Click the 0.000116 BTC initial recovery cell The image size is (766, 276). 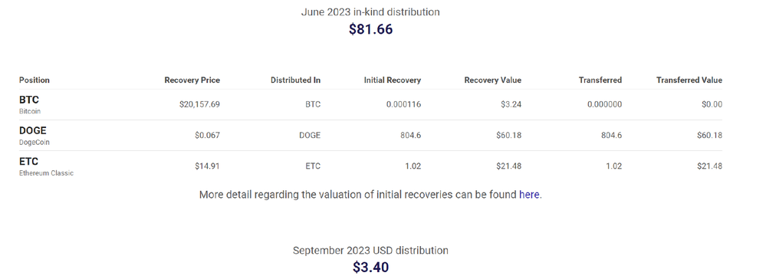pos(403,104)
